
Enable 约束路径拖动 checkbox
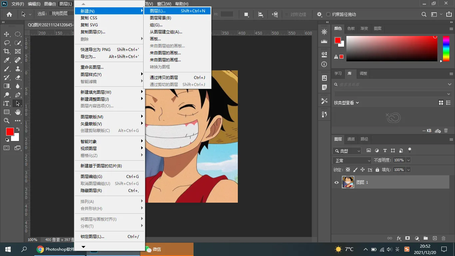(x=328, y=14)
